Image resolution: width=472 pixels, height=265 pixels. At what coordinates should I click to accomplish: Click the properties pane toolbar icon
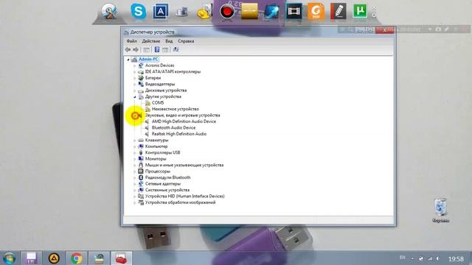(165, 49)
